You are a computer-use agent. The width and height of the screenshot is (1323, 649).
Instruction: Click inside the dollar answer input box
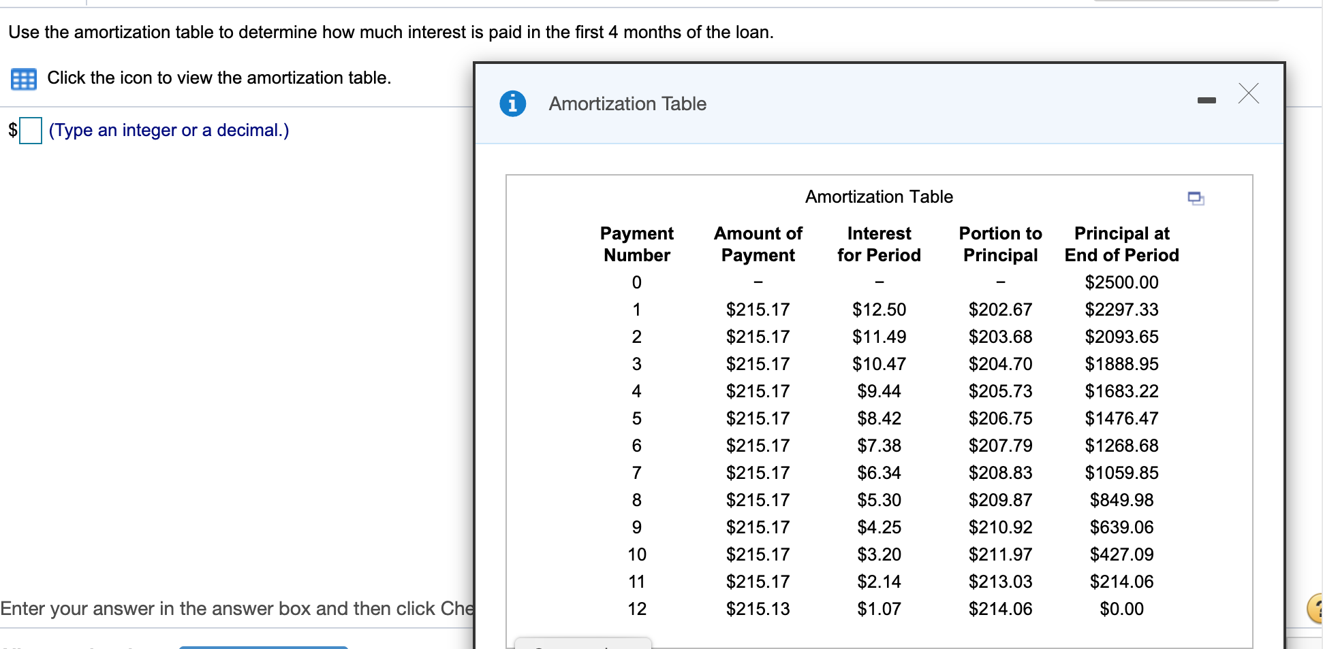click(x=31, y=131)
